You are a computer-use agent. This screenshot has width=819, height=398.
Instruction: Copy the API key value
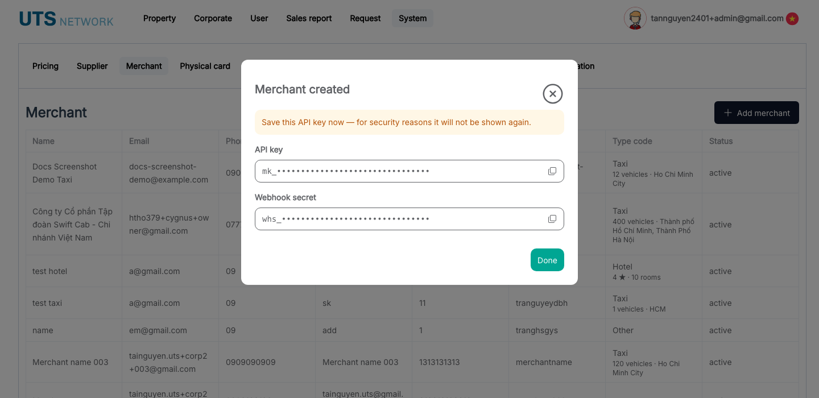(552, 171)
